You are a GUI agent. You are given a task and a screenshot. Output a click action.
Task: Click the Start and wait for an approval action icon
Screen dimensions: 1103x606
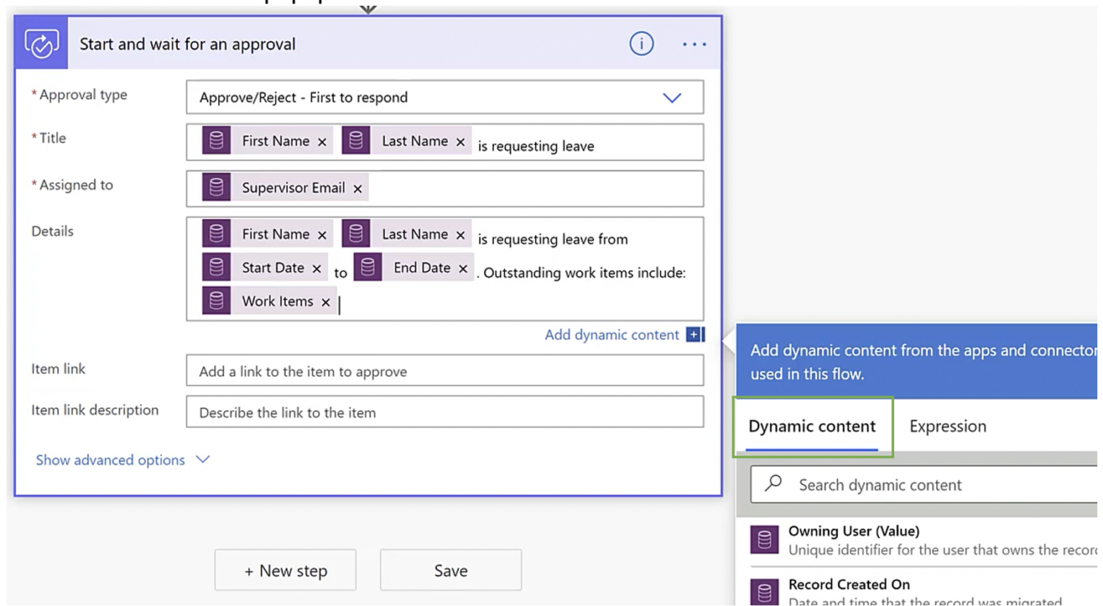[x=41, y=42]
